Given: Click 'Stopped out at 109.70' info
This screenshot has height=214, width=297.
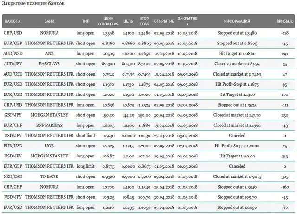Looking at the screenshot, I should pyautogui.click(x=237, y=197).
